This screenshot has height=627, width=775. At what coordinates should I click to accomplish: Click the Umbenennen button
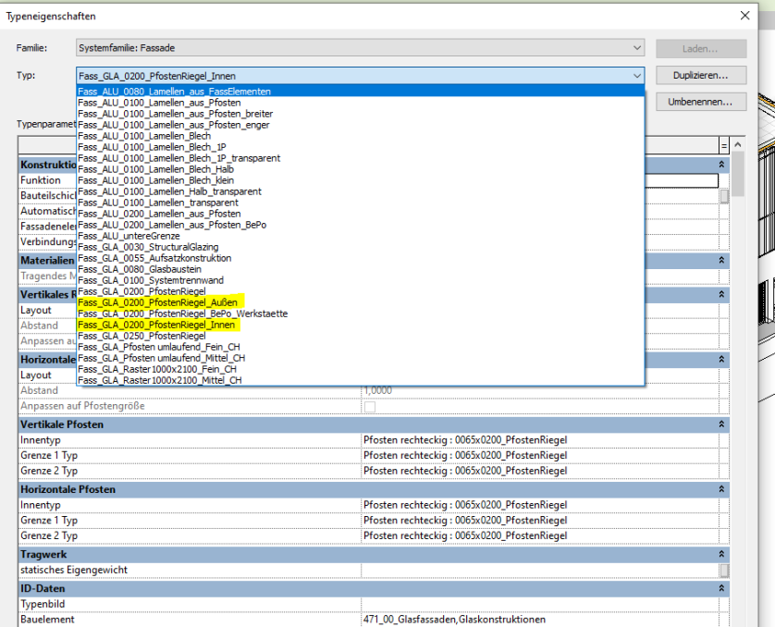click(x=700, y=102)
